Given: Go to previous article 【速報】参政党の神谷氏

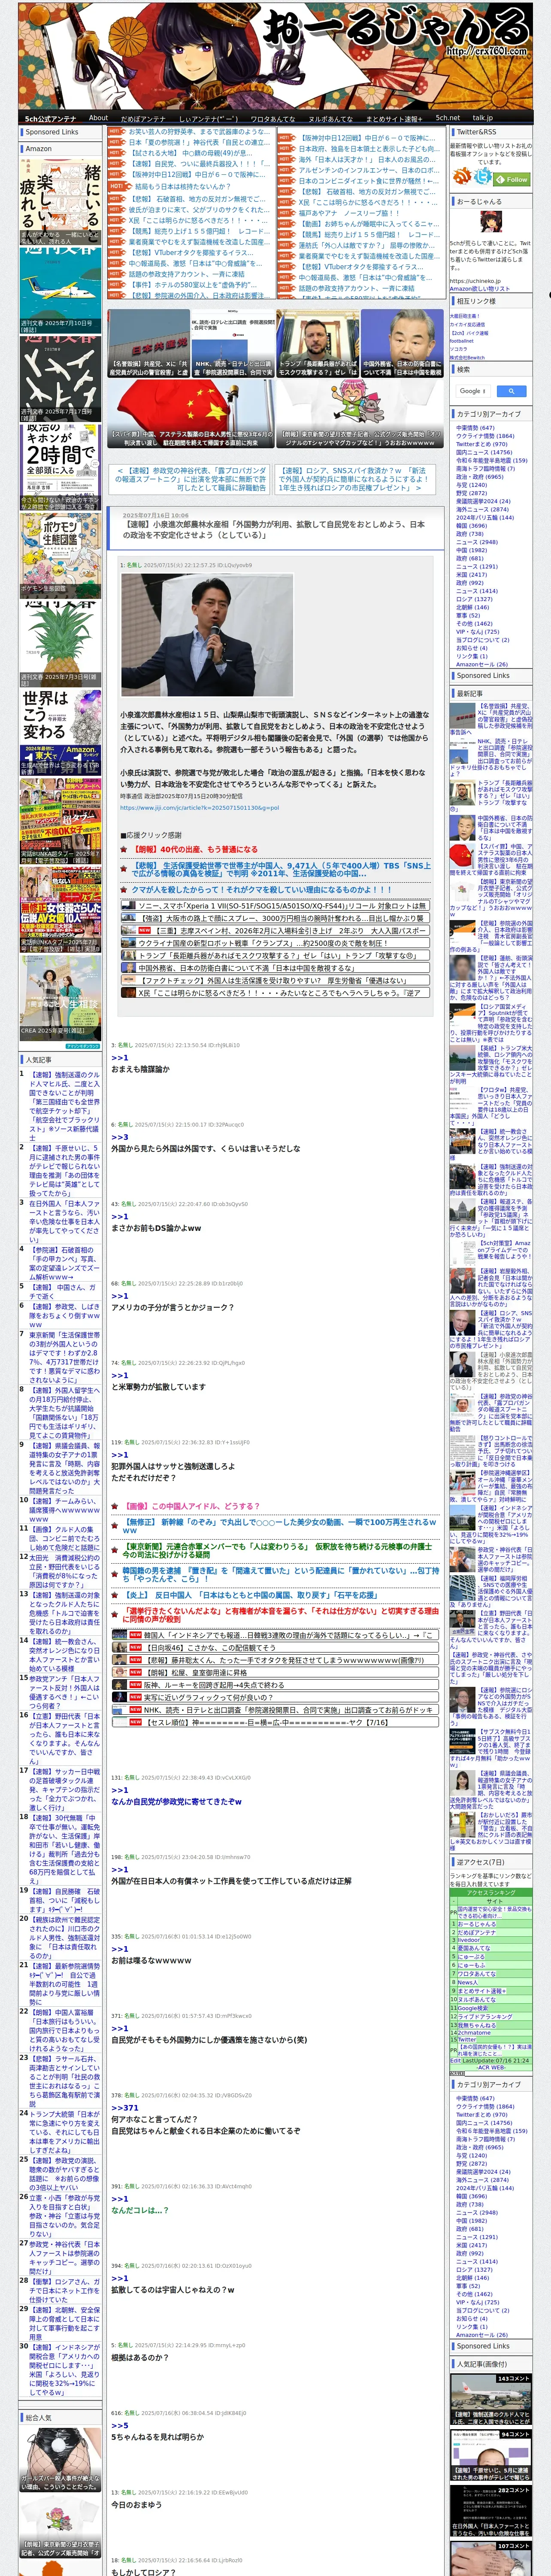Looking at the screenshot, I should (190, 479).
